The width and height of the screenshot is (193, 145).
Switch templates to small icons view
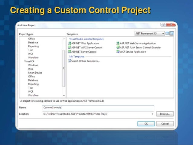tap(172, 33)
